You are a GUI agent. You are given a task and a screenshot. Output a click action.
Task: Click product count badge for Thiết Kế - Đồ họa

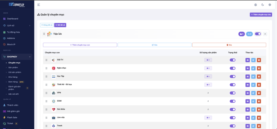[x=208, y=85]
